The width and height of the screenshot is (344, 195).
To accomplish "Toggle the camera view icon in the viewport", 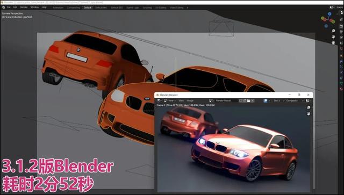I will tap(333, 42).
